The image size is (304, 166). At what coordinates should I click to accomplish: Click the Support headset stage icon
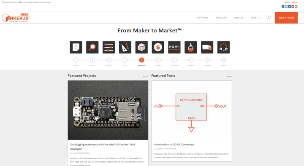tap(223, 47)
